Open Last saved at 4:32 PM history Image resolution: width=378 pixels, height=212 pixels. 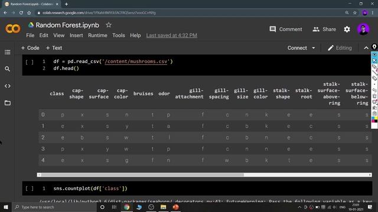171,35
